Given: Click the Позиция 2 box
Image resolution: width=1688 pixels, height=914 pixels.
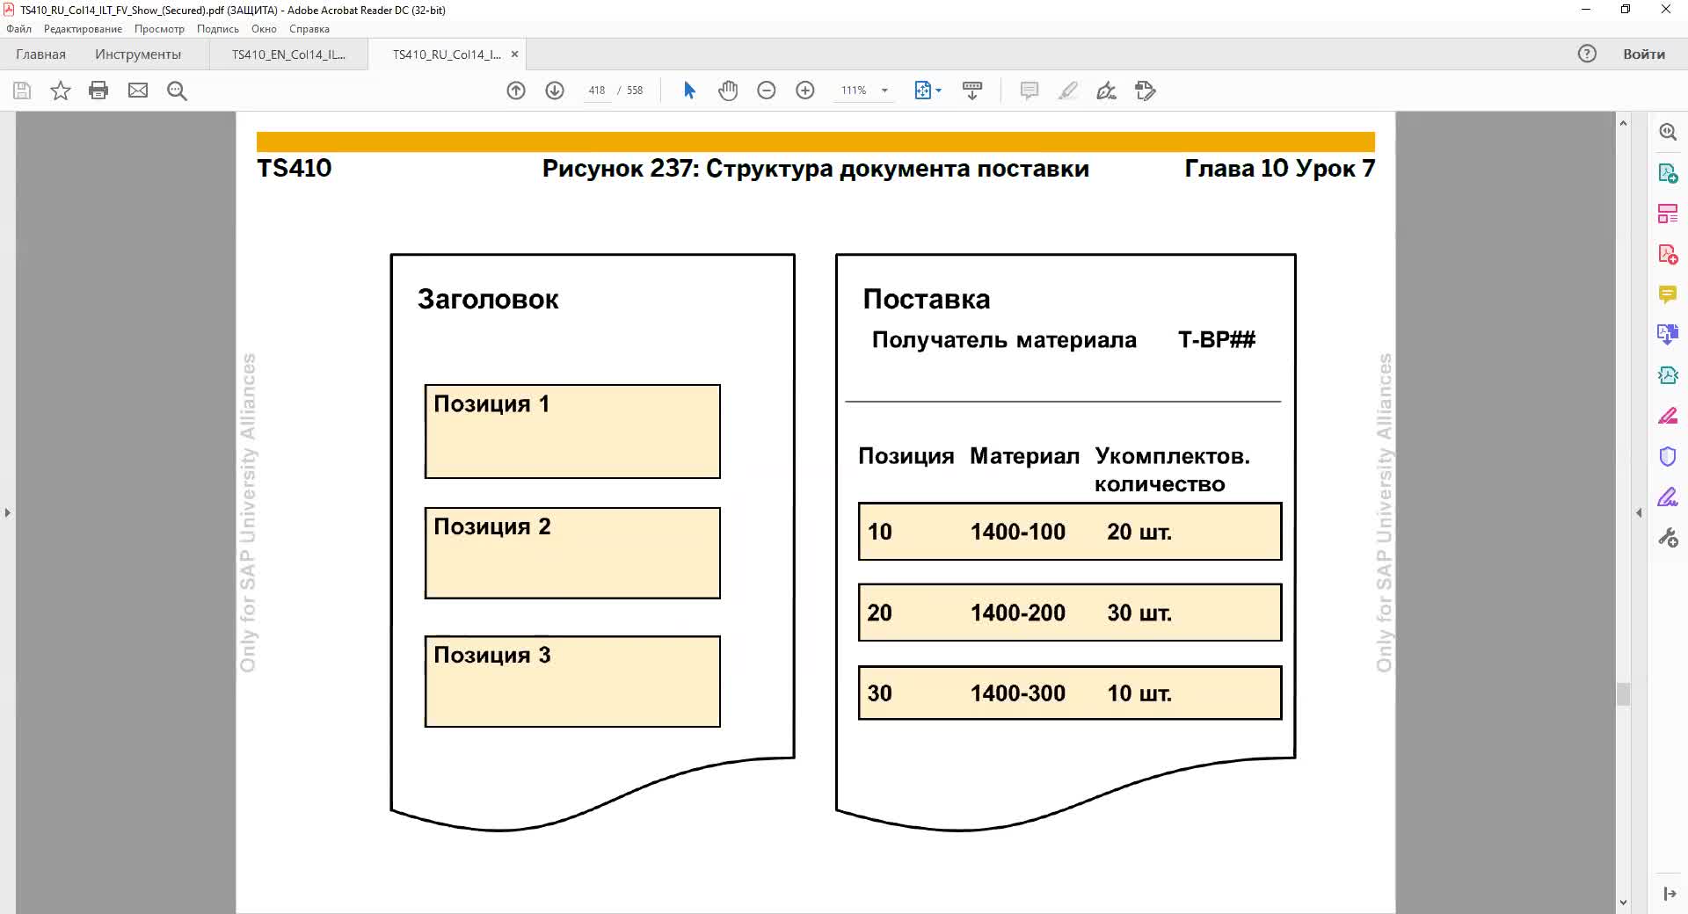Looking at the screenshot, I should pyautogui.click(x=572, y=553).
